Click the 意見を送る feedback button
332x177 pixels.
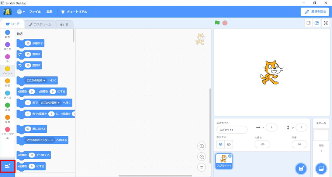315,12
